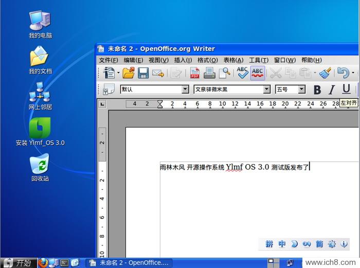
Task: Toggle Bold formatting
Action: point(317,90)
